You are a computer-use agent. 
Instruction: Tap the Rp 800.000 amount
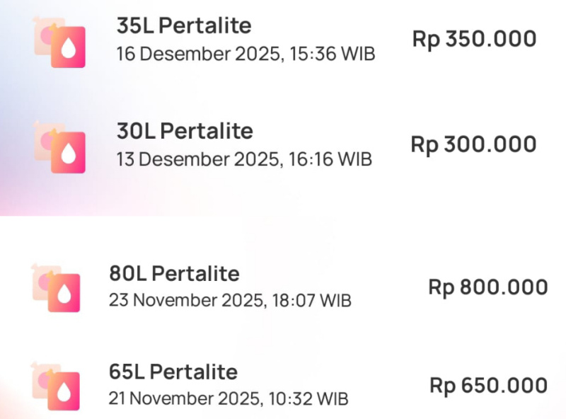pos(487,287)
